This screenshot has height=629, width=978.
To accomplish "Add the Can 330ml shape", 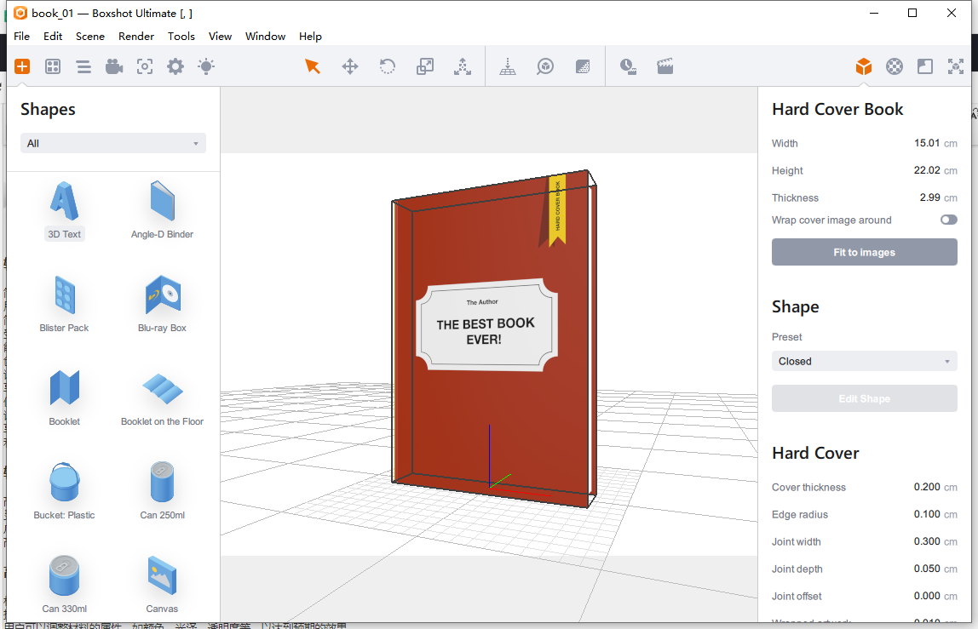I will click(64, 584).
